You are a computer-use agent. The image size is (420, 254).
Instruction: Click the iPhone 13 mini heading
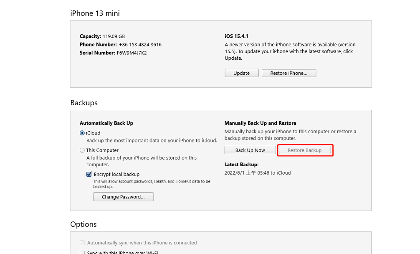pos(95,13)
